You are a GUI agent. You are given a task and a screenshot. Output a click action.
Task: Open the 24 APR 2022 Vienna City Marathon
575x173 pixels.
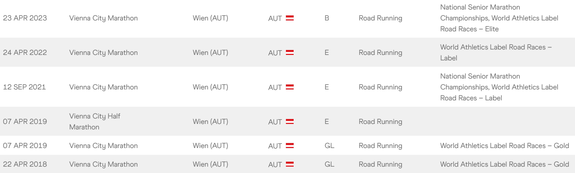pyautogui.click(x=103, y=53)
